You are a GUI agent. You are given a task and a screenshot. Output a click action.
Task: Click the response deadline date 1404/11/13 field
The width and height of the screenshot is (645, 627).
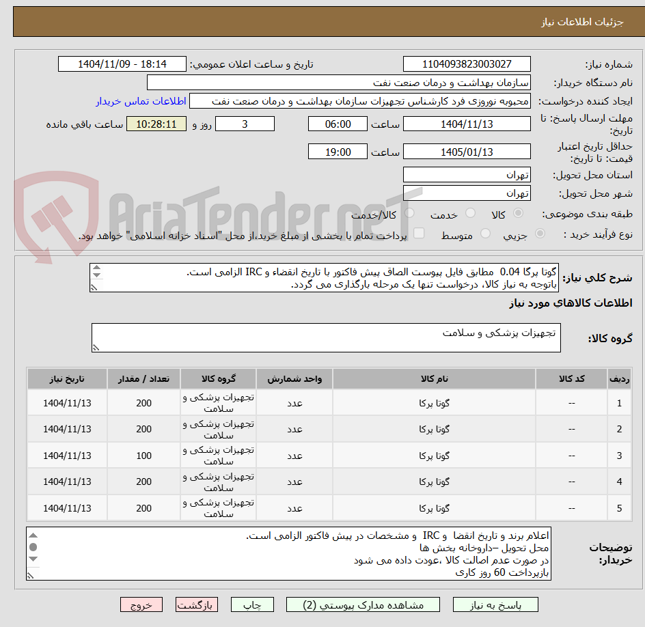(x=467, y=124)
